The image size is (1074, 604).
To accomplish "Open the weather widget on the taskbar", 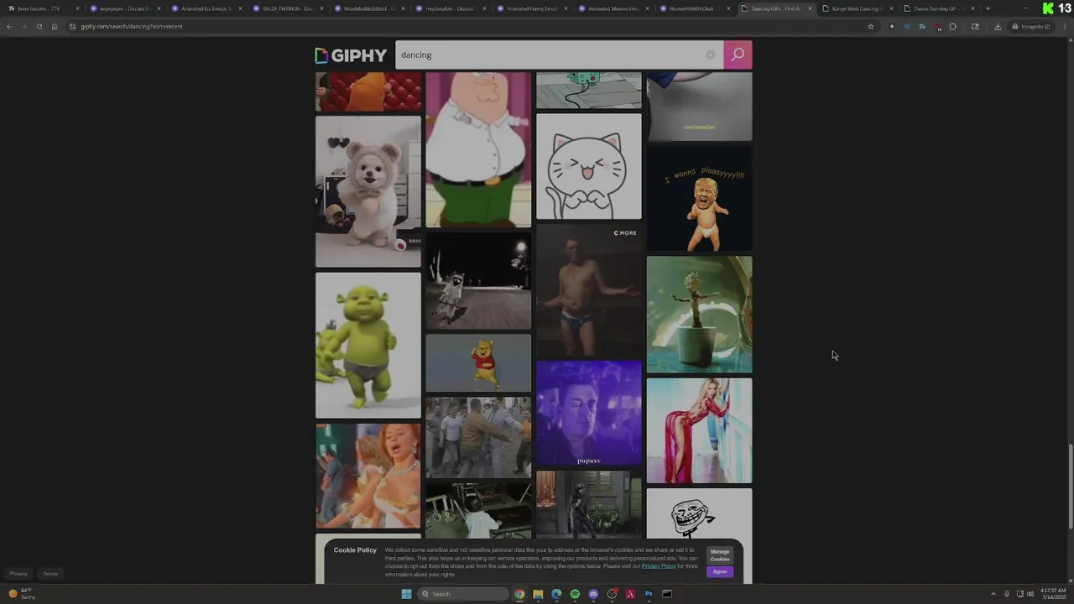I will 23,593.
